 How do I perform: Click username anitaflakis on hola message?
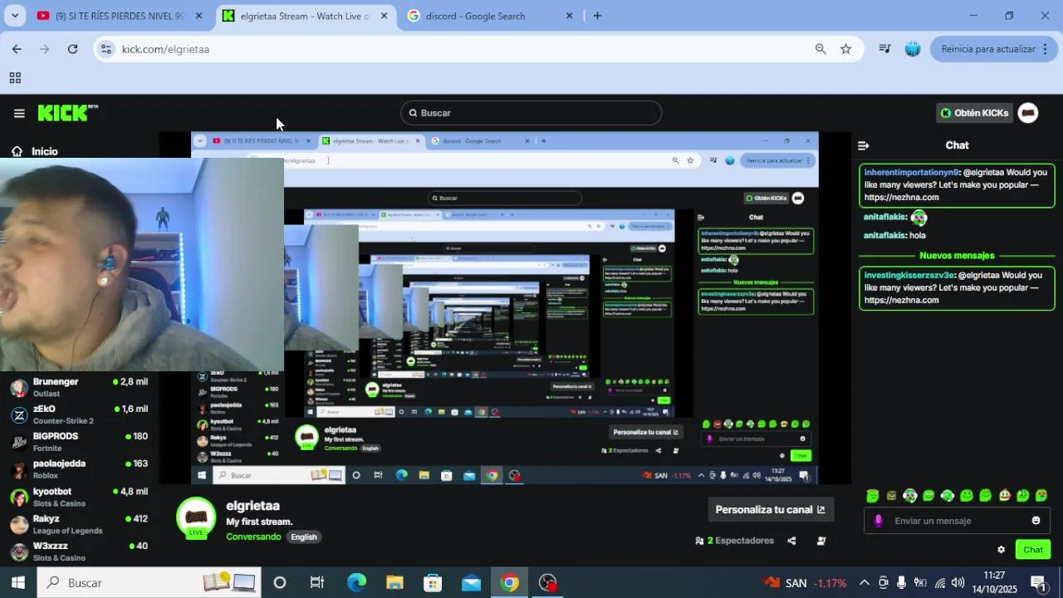(884, 236)
